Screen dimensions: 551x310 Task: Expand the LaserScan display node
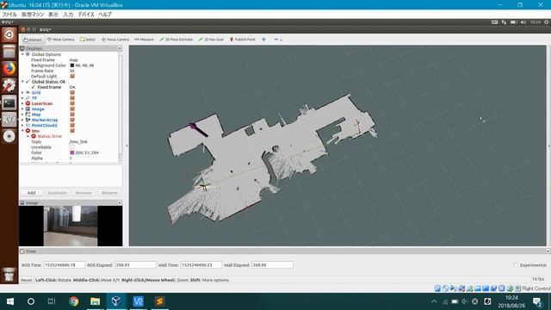[x=23, y=103]
